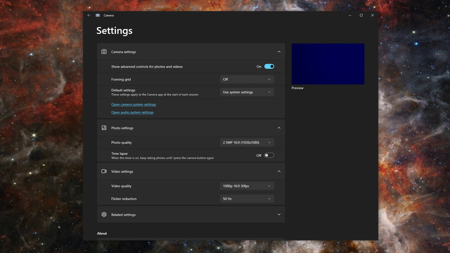Open camera system settings link
The height and width of the screenshot is (253, 450).
(133, 105)
